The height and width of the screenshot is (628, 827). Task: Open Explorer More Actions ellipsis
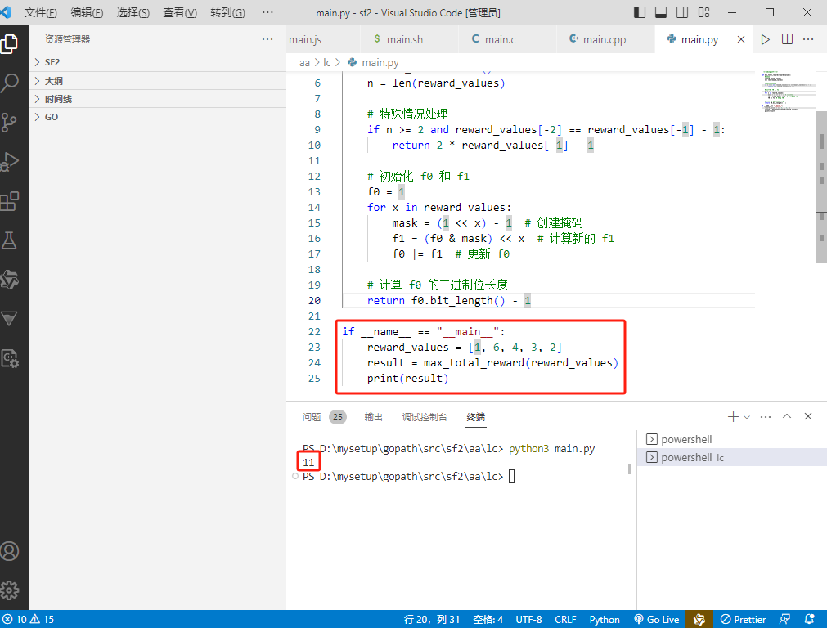click(x=267, y=39)
